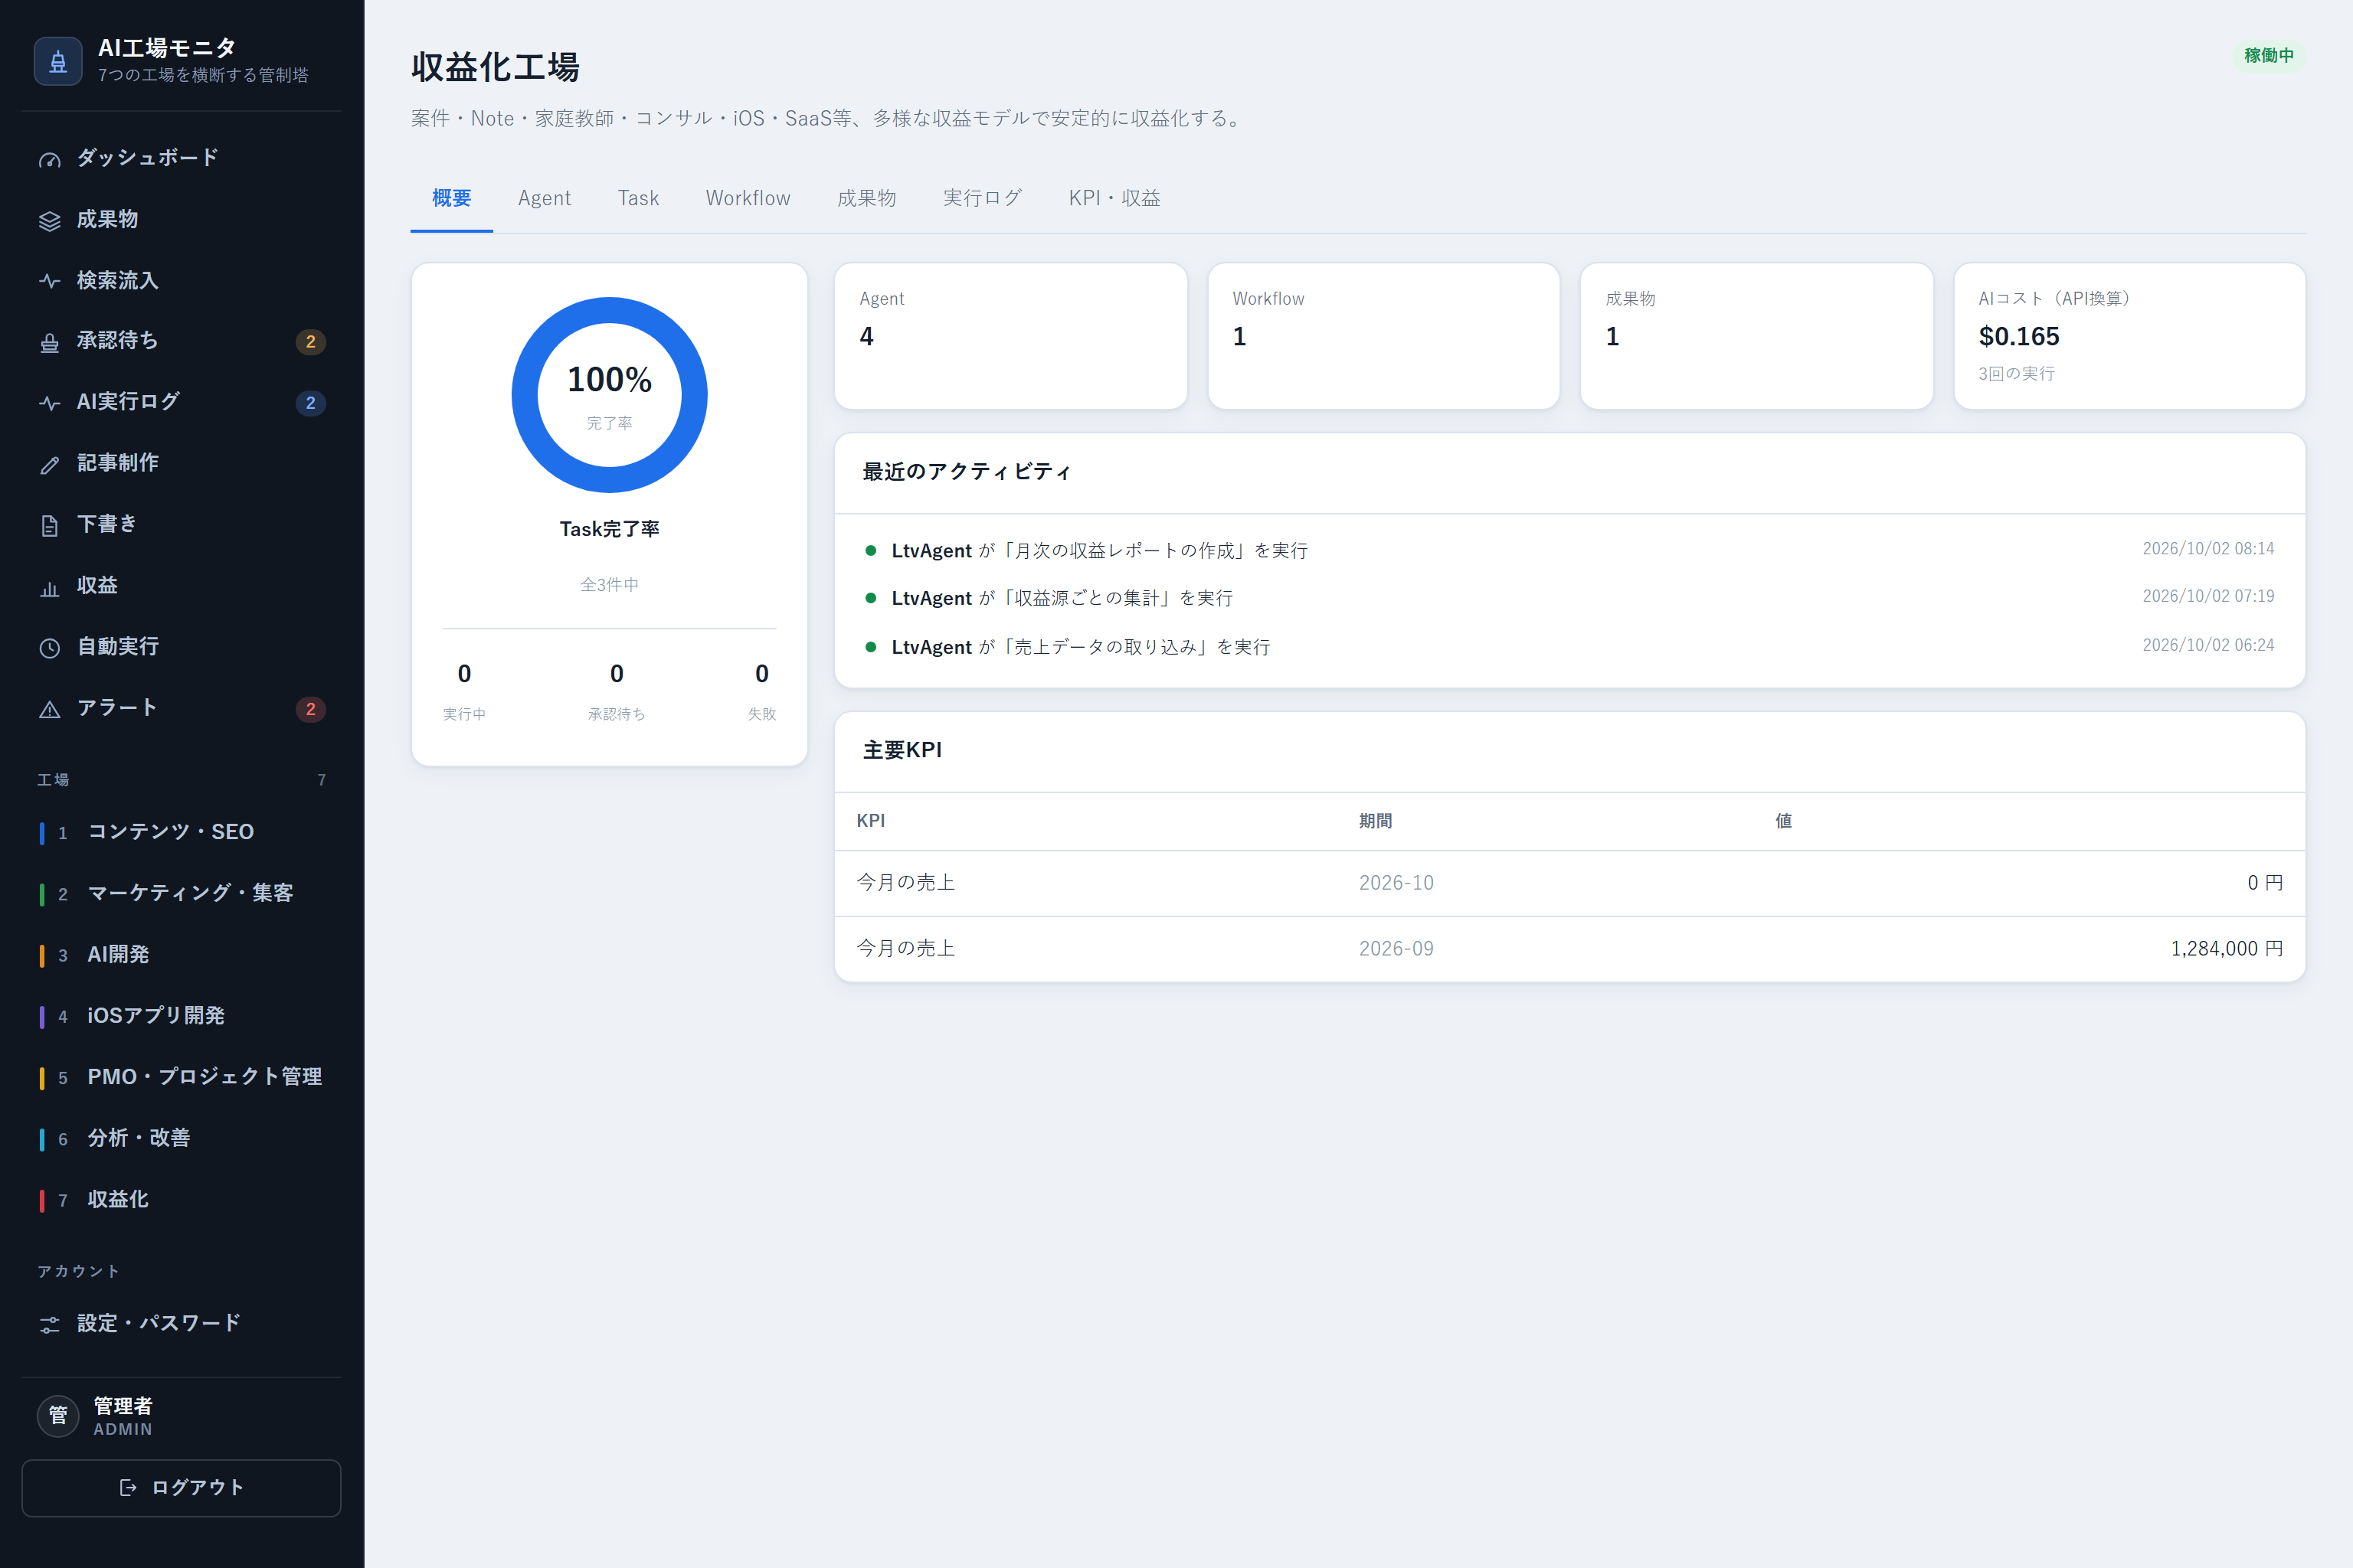Click the 承認待ち badge showing 2
This screenshot has height=1568, width=2353.
pos(310,342)
